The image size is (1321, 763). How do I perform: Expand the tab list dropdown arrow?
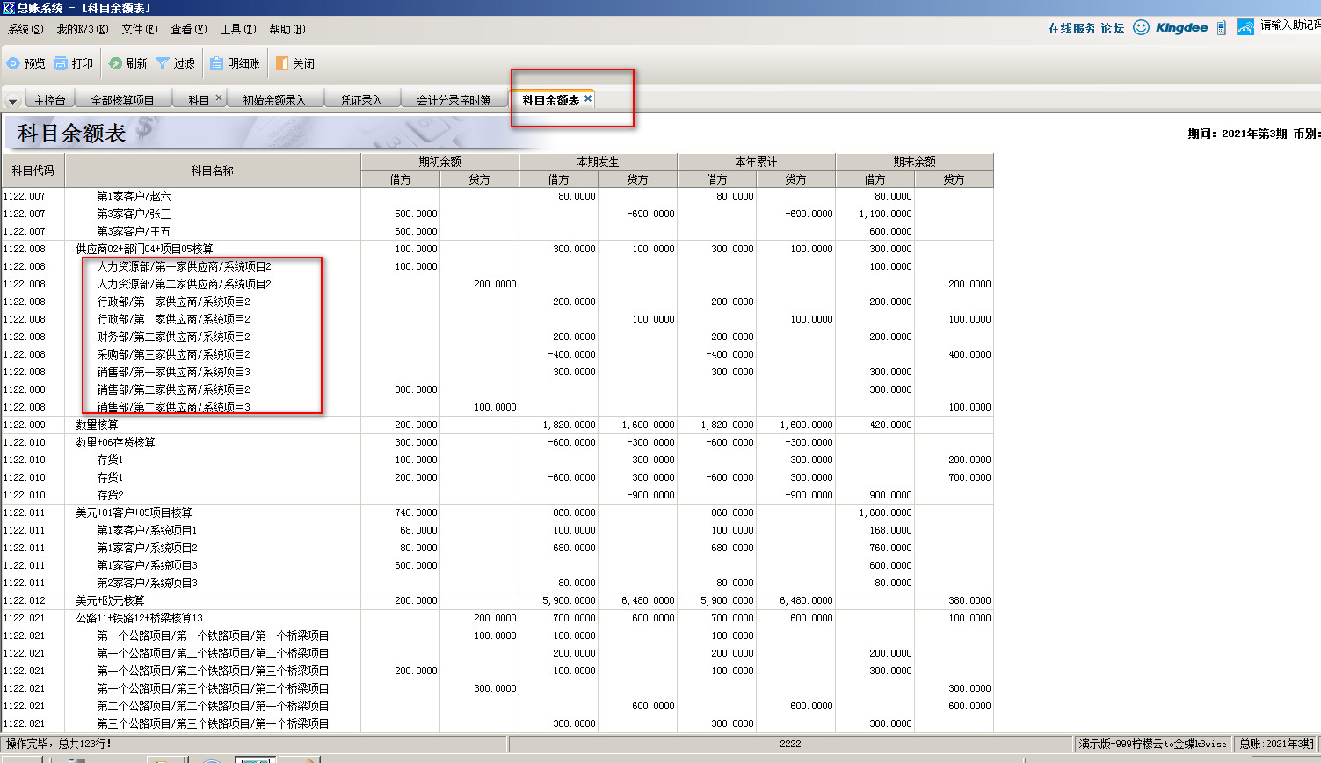pos(12,101)
